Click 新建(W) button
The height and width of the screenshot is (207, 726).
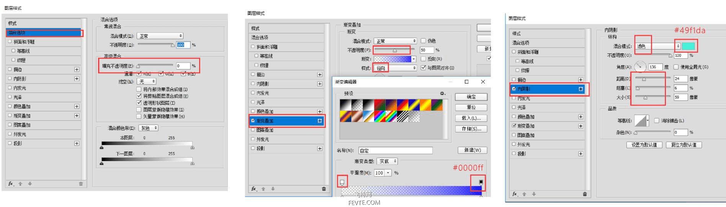pos(472,150)
